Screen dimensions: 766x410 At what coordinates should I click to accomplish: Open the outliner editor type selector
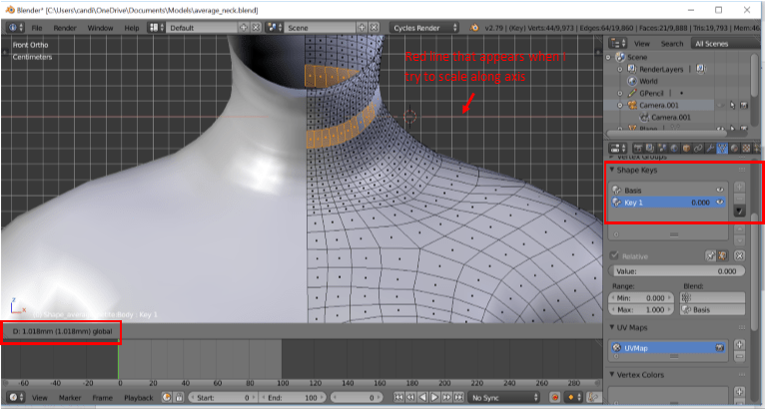click(617, 44)
